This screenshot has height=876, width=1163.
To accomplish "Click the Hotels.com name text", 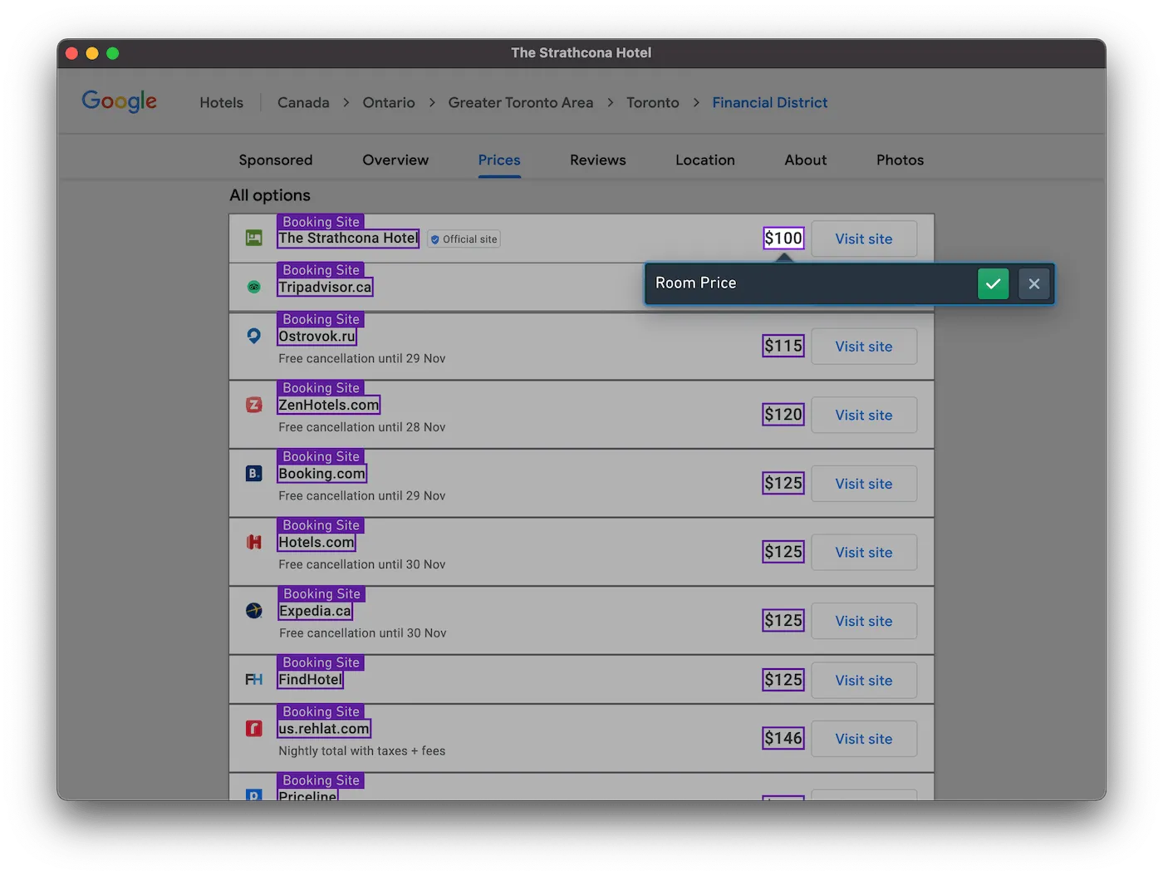I will [x=316, y=542].
